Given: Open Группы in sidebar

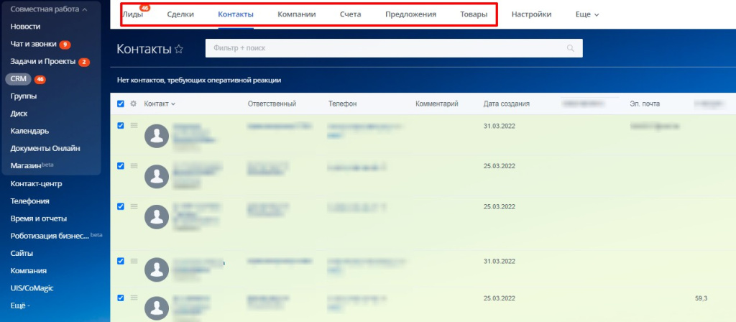Looking at the screenshot, I should (24, 96).
